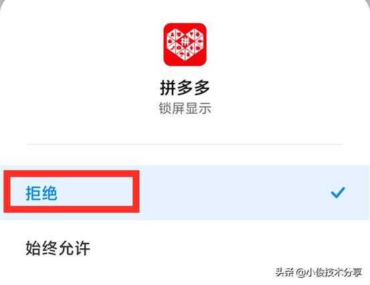Click the 绝 character in the selected option
The image size is (370, 285).
(50, 193)
